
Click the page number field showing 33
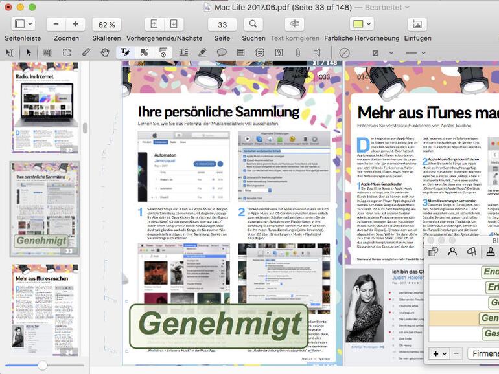[222, 25]
